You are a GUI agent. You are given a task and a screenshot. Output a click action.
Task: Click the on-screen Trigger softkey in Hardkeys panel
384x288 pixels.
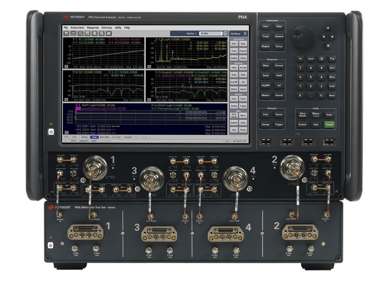coord(243,106)
